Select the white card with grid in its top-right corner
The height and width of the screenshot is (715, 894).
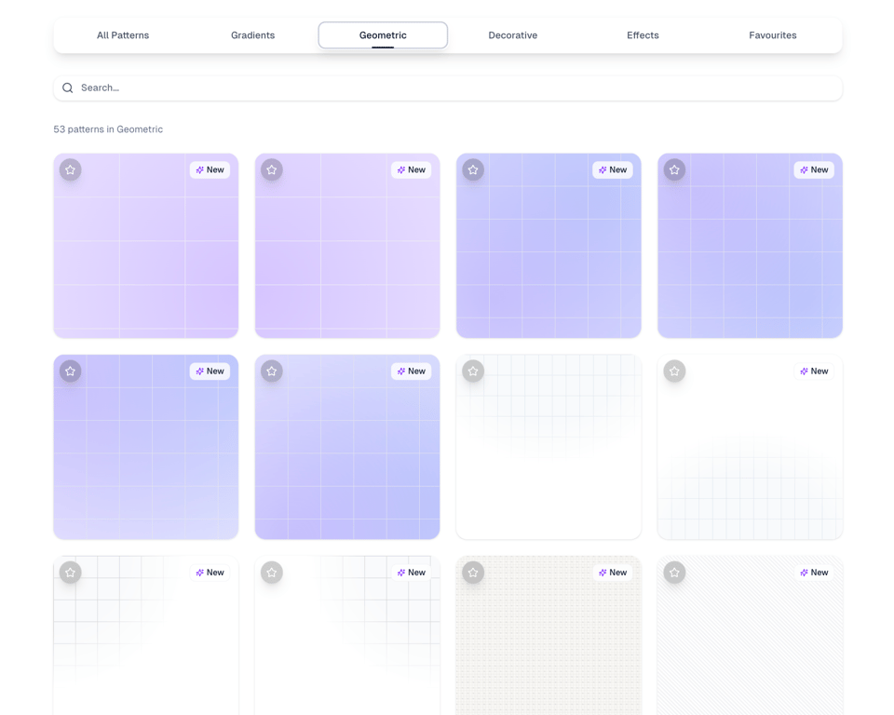(347, 642)
